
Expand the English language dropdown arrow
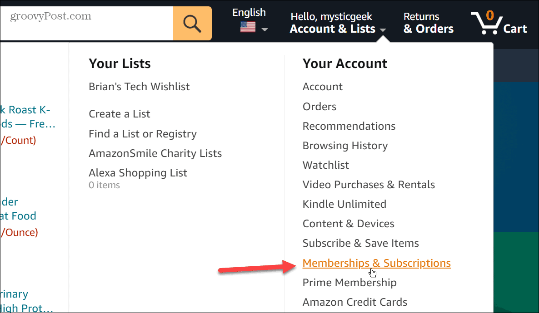coord(264,29)
